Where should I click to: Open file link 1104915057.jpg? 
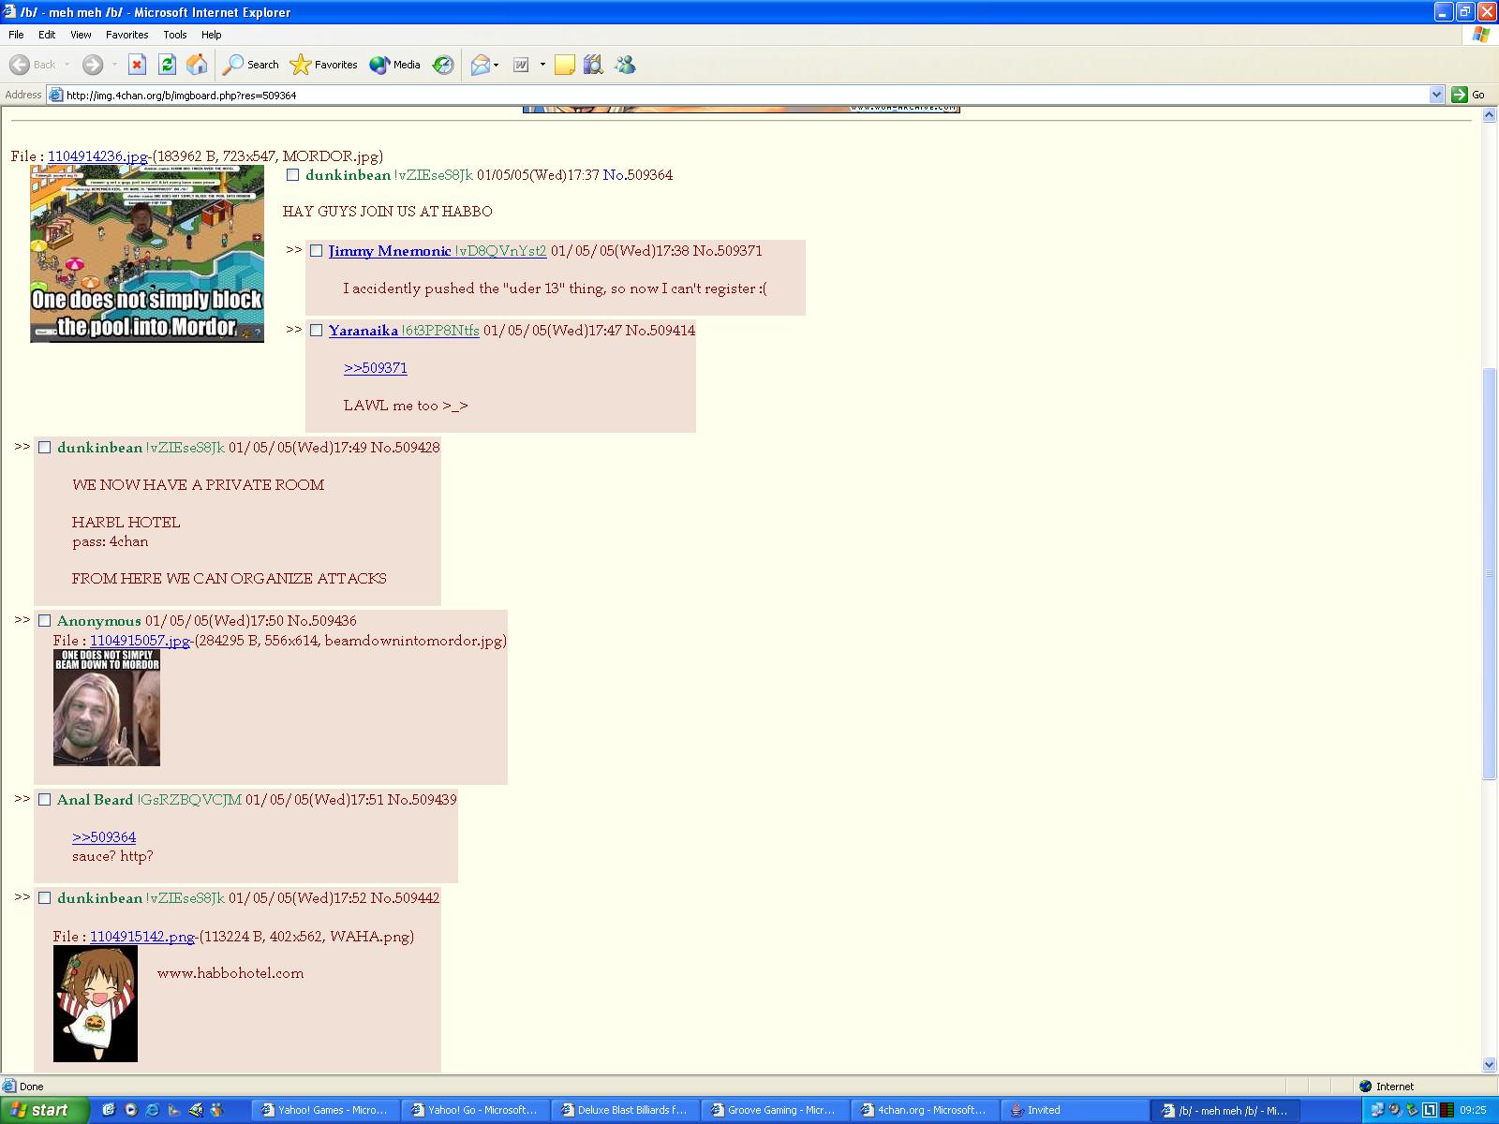tap(140, 641)
